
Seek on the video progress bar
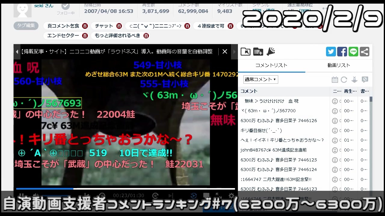[125, 189]
